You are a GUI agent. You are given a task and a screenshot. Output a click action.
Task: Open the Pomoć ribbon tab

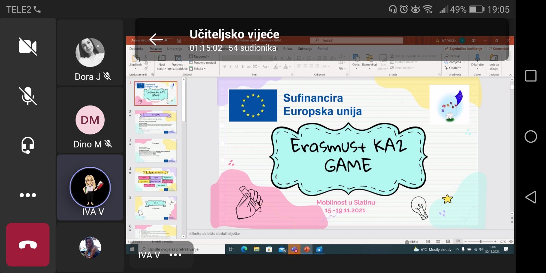tap(323, 49)
